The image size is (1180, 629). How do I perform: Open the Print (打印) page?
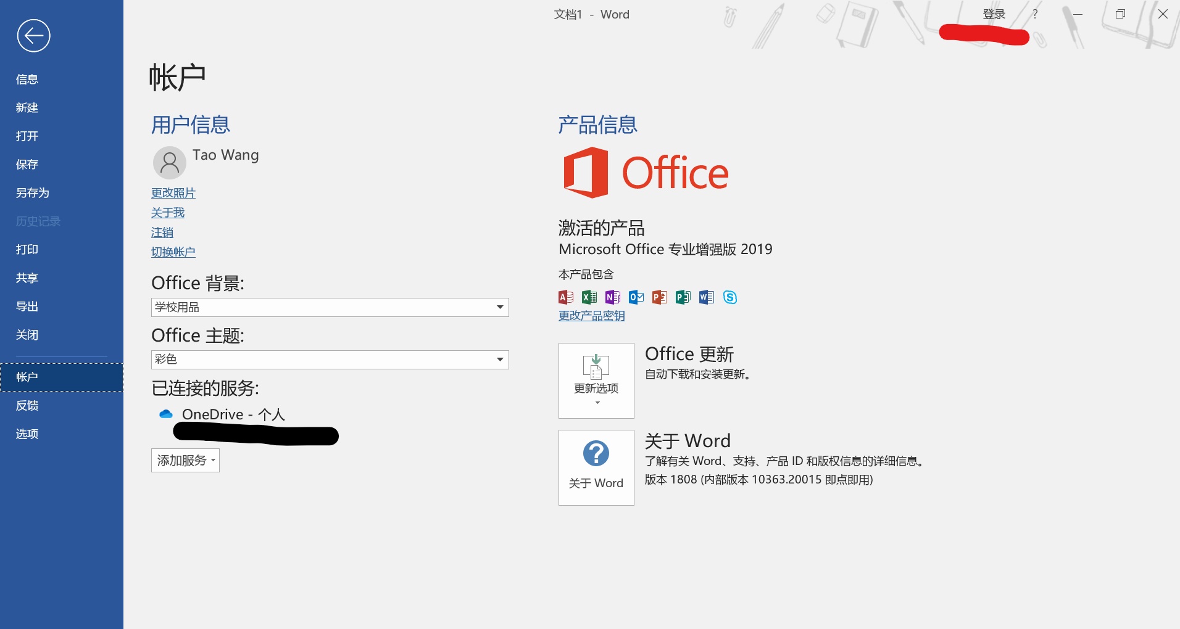tap(62, 249)
